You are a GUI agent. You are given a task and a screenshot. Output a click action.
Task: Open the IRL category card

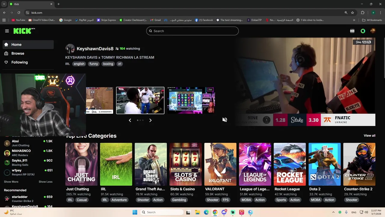click(116, 164)
